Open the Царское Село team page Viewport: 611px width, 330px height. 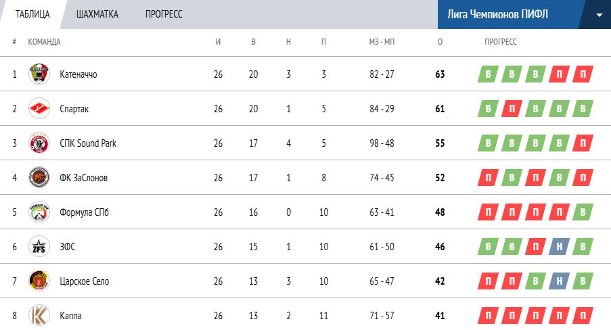(x=84, y=282)
